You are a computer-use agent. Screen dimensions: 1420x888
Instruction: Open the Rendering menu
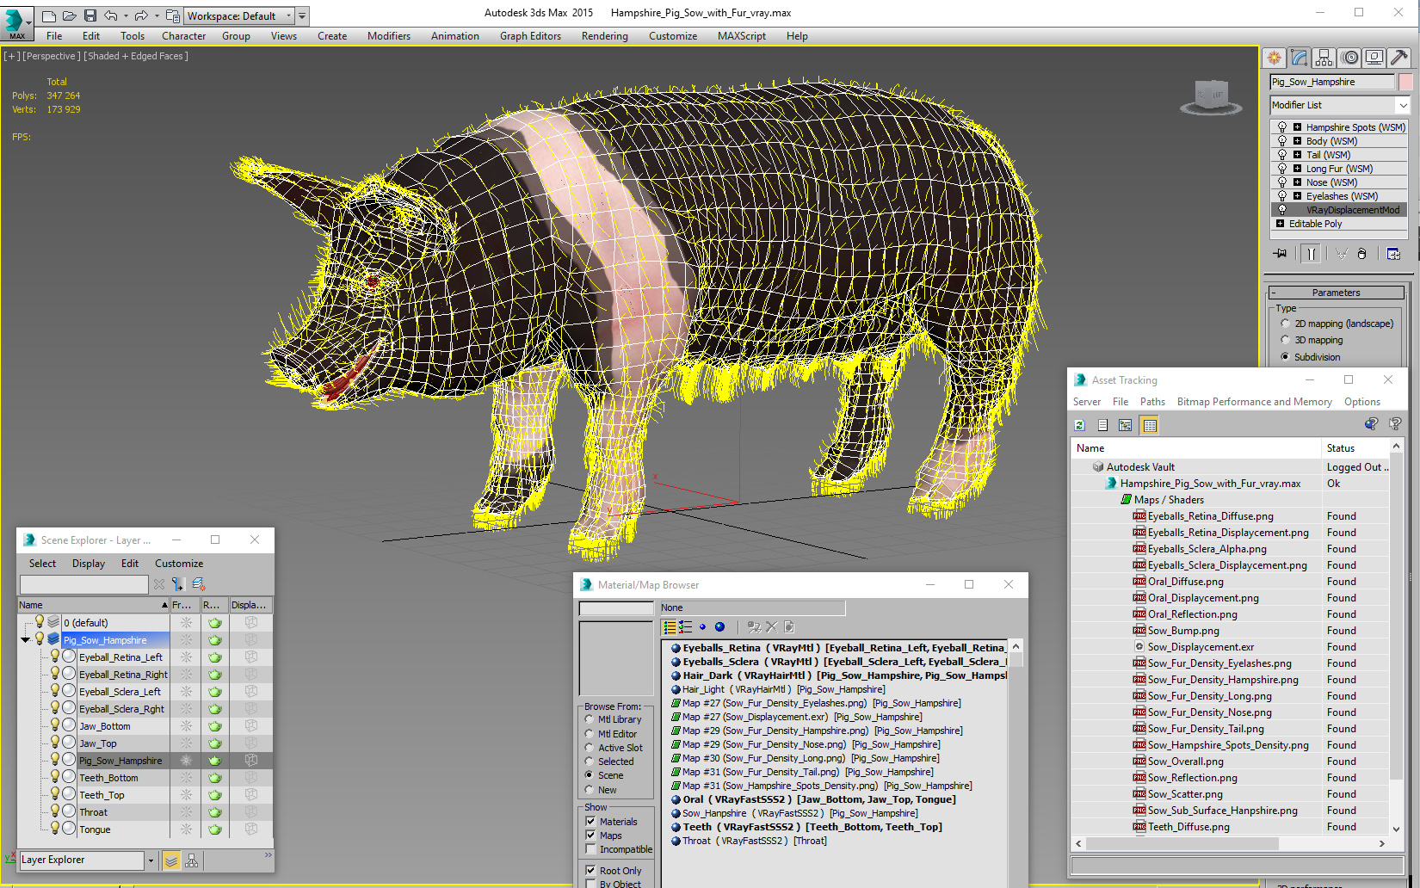tap(605, 36)
